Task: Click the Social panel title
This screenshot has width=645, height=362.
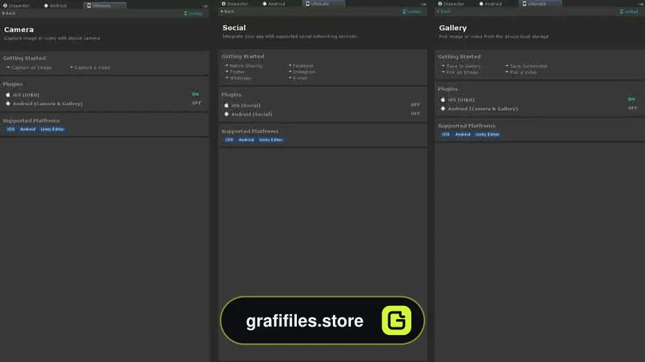Action: pos(234,28)
